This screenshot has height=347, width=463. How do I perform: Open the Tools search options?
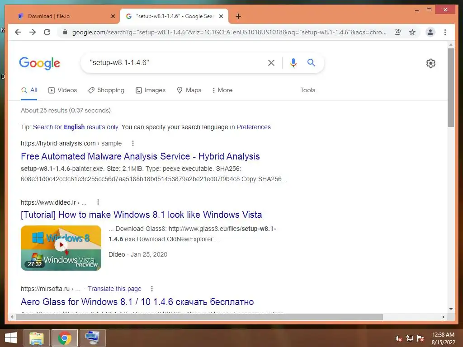[x=307, y=90]
